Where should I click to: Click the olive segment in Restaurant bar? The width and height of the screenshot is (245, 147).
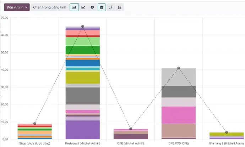pyautogui.click(x=83, y=77)
